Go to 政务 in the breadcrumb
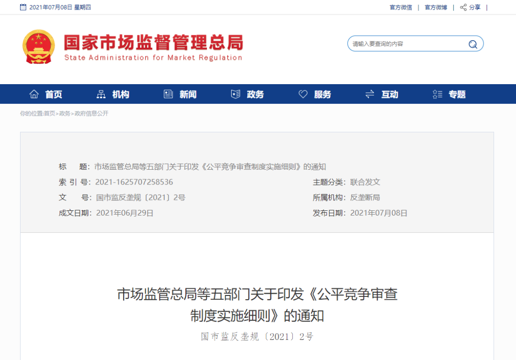Viewport: 516px width, 360px height. 64,114
